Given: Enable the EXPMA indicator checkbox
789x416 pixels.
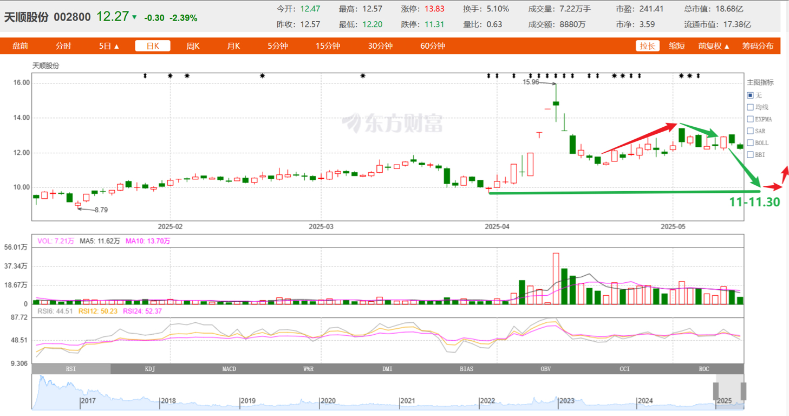Looking at the screenshot, I should tap(750, 119).
